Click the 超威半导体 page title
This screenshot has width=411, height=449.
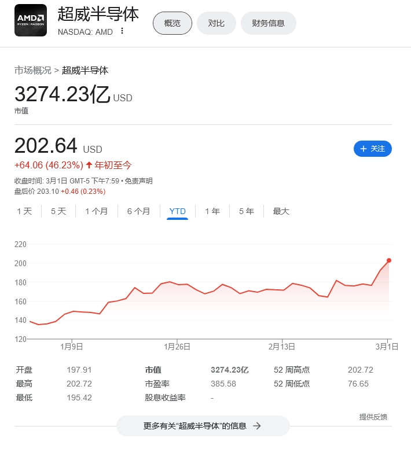coord(98,14)
